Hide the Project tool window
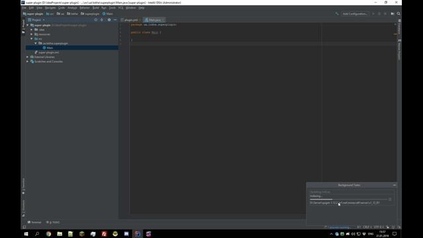The image size is (423, 238). [x=115, y=20]
